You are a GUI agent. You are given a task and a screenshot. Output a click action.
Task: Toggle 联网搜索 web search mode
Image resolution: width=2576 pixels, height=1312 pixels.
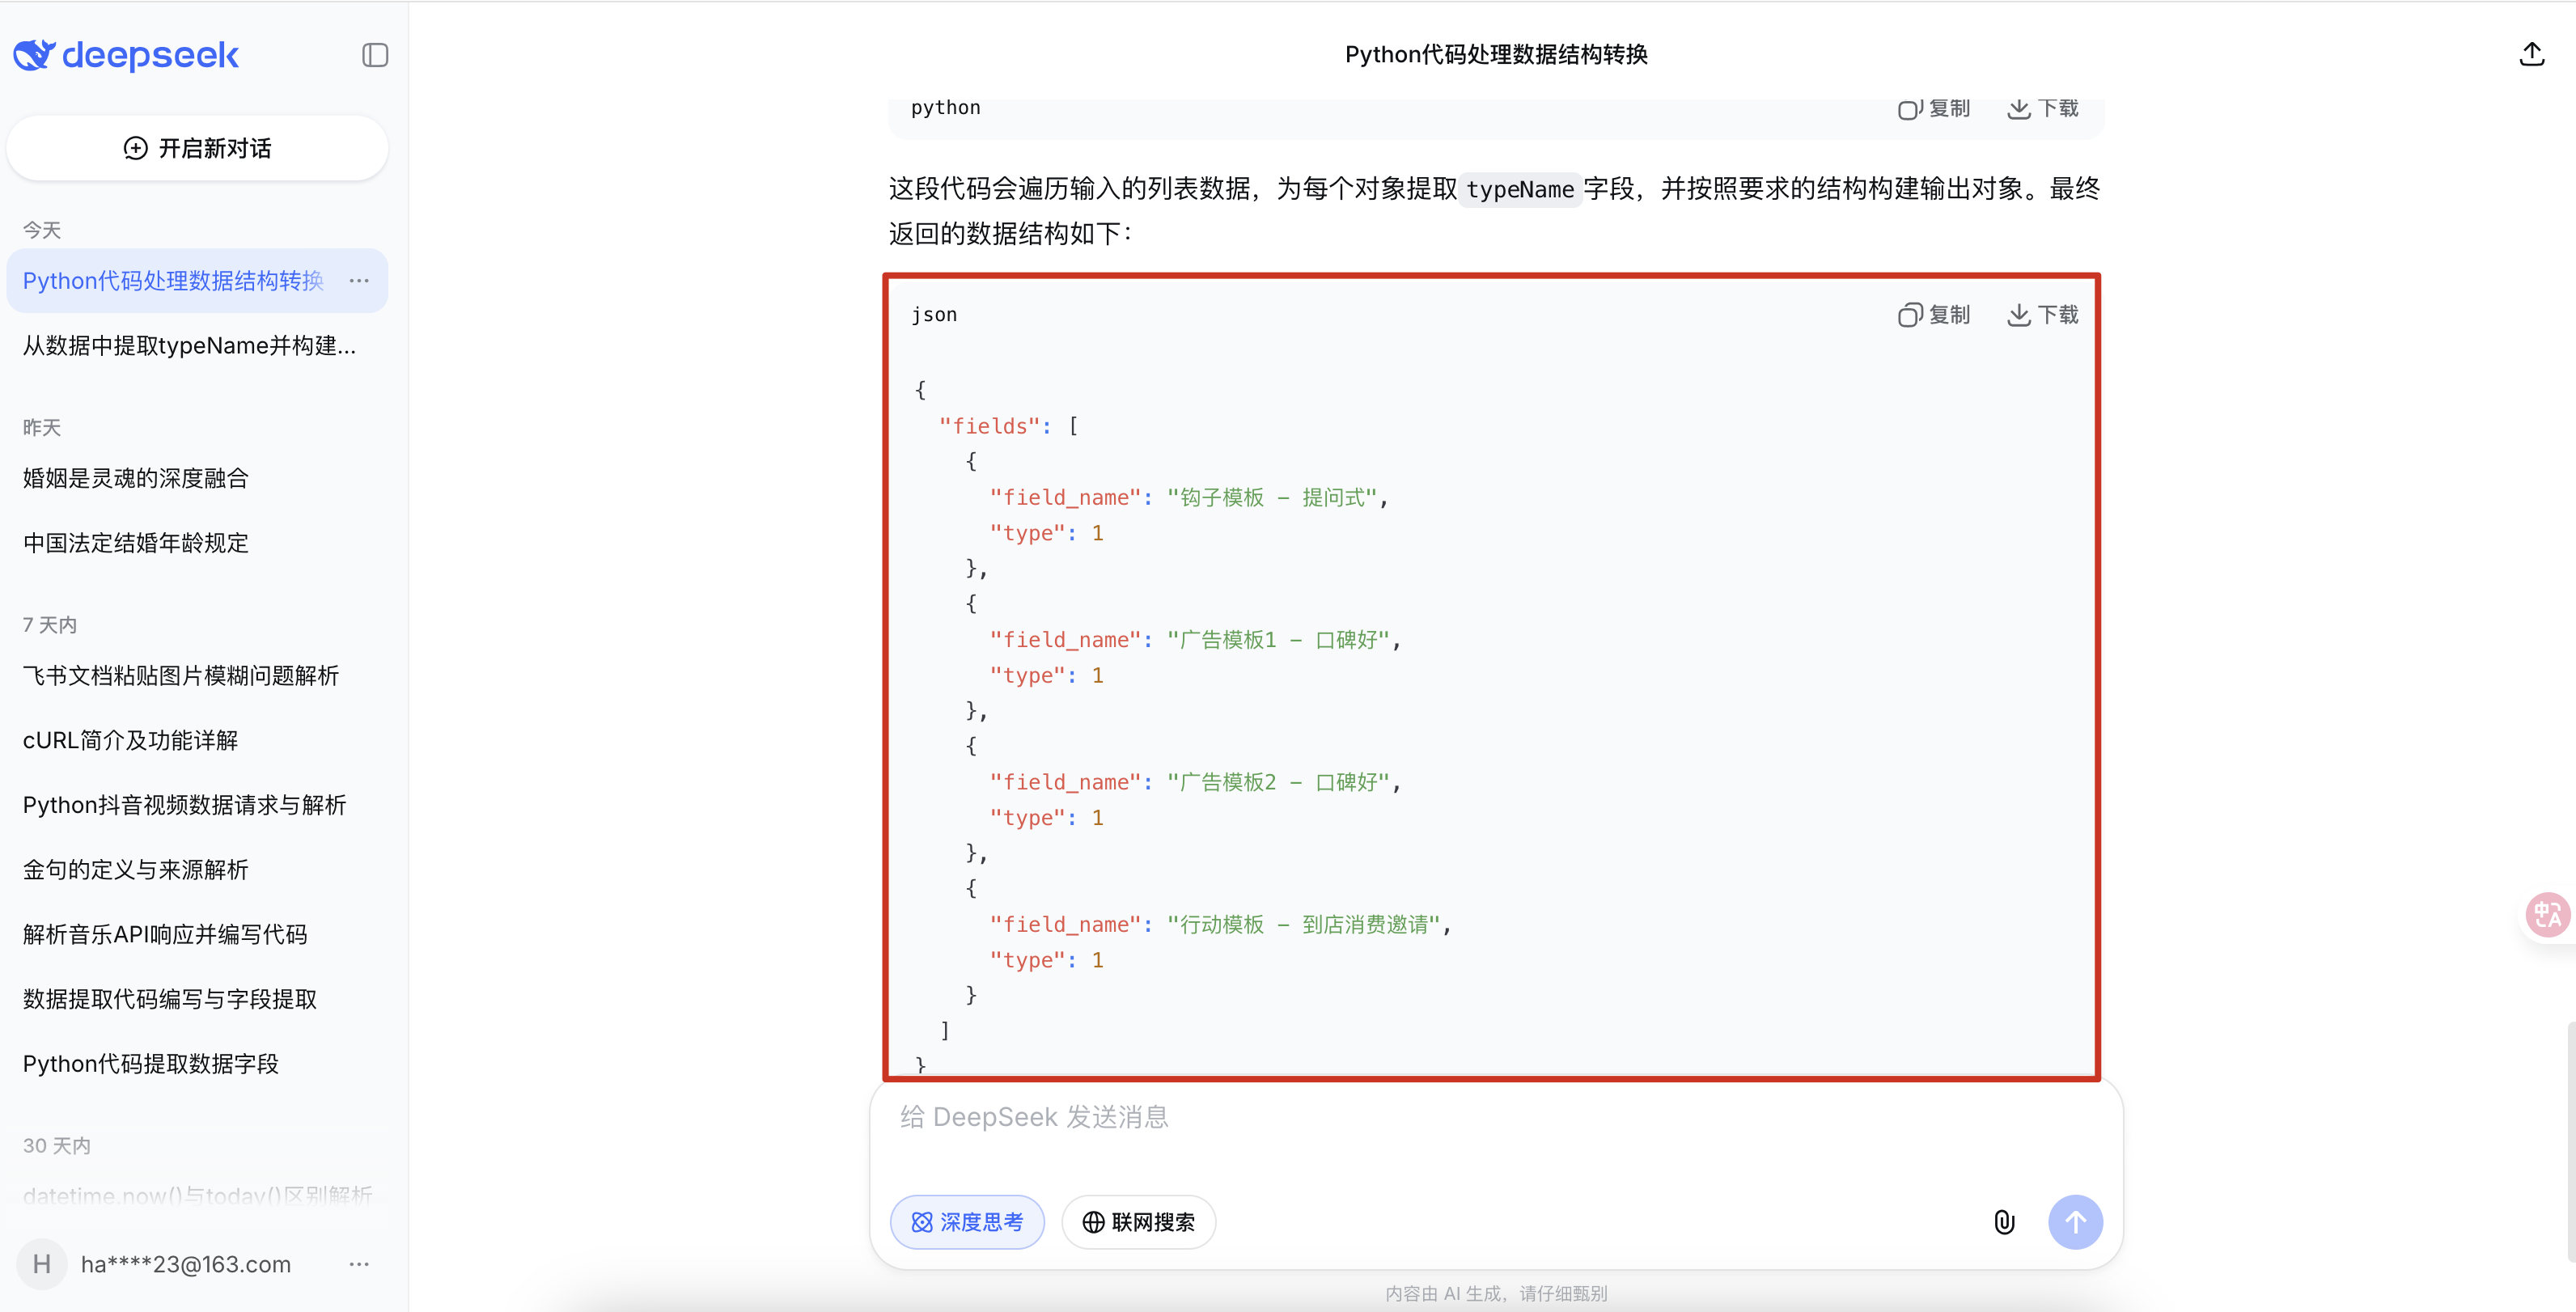point(1138,1222)
